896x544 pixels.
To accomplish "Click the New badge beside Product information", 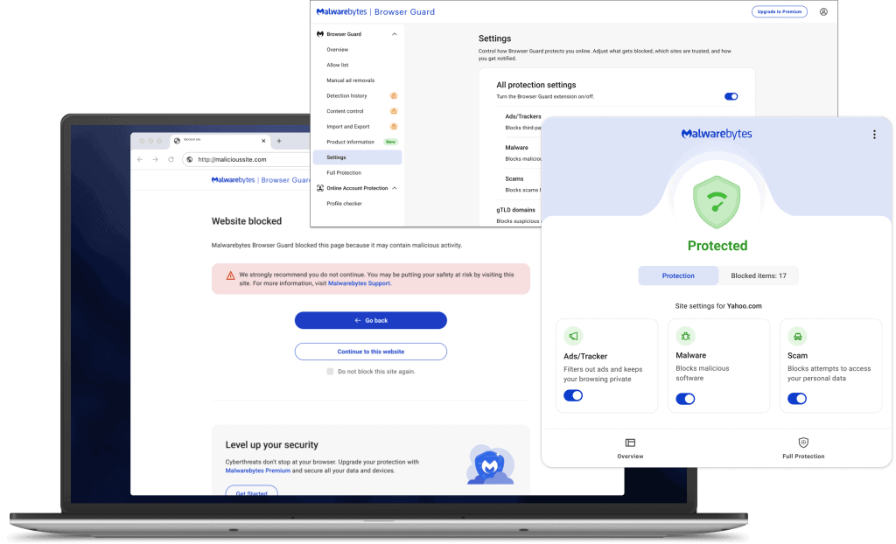I will pos(391,143).
